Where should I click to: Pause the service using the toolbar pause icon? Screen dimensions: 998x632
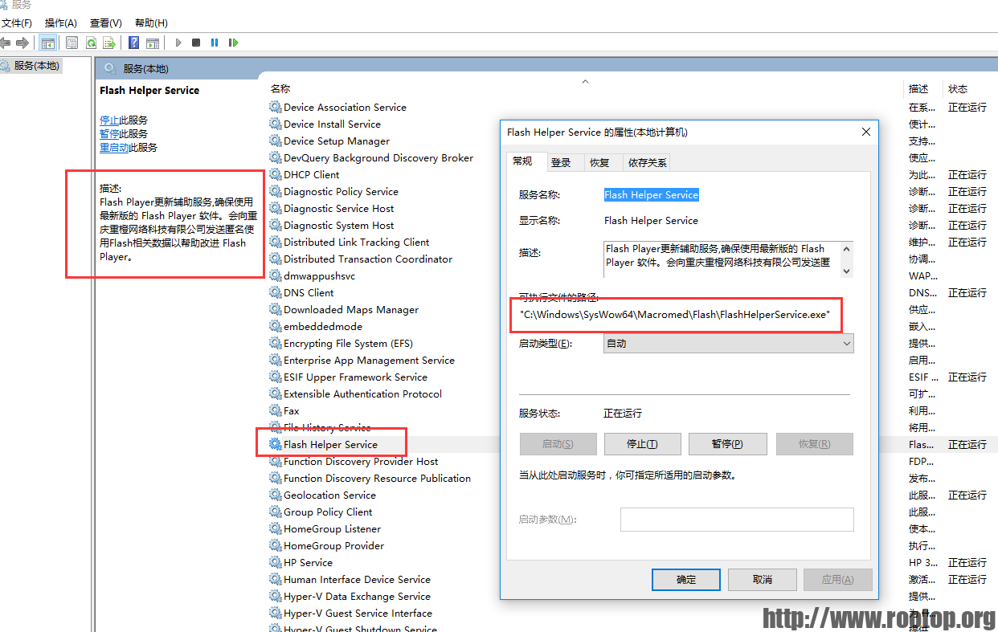tap(215, 43)
